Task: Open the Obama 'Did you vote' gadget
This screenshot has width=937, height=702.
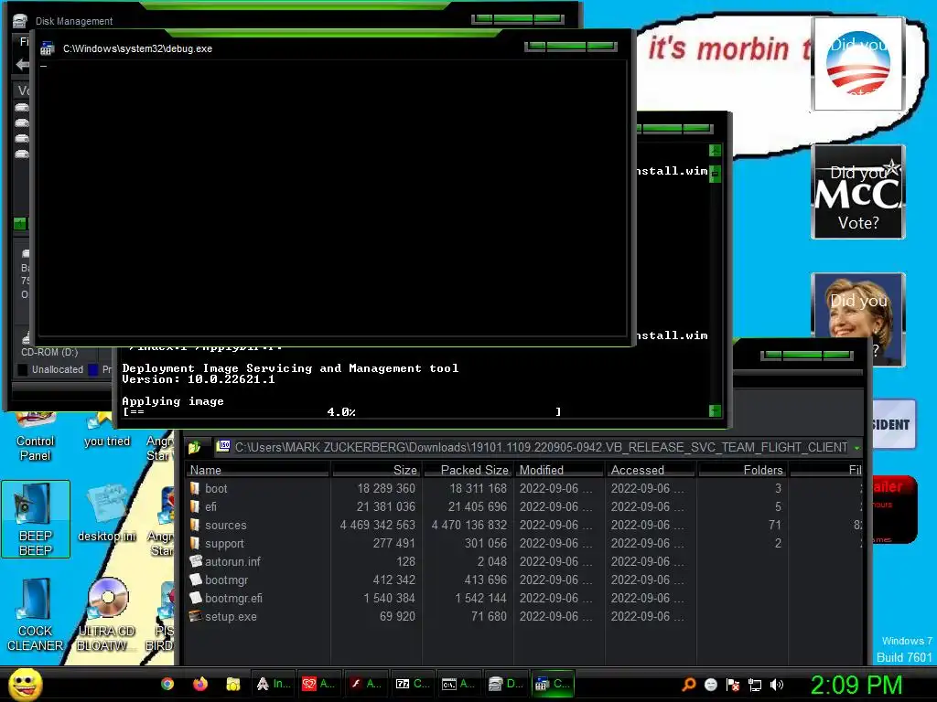Action: tap(858, 64)
